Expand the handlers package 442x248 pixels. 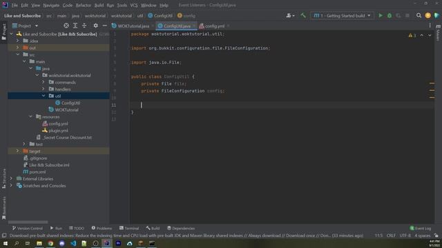point(44,89)
